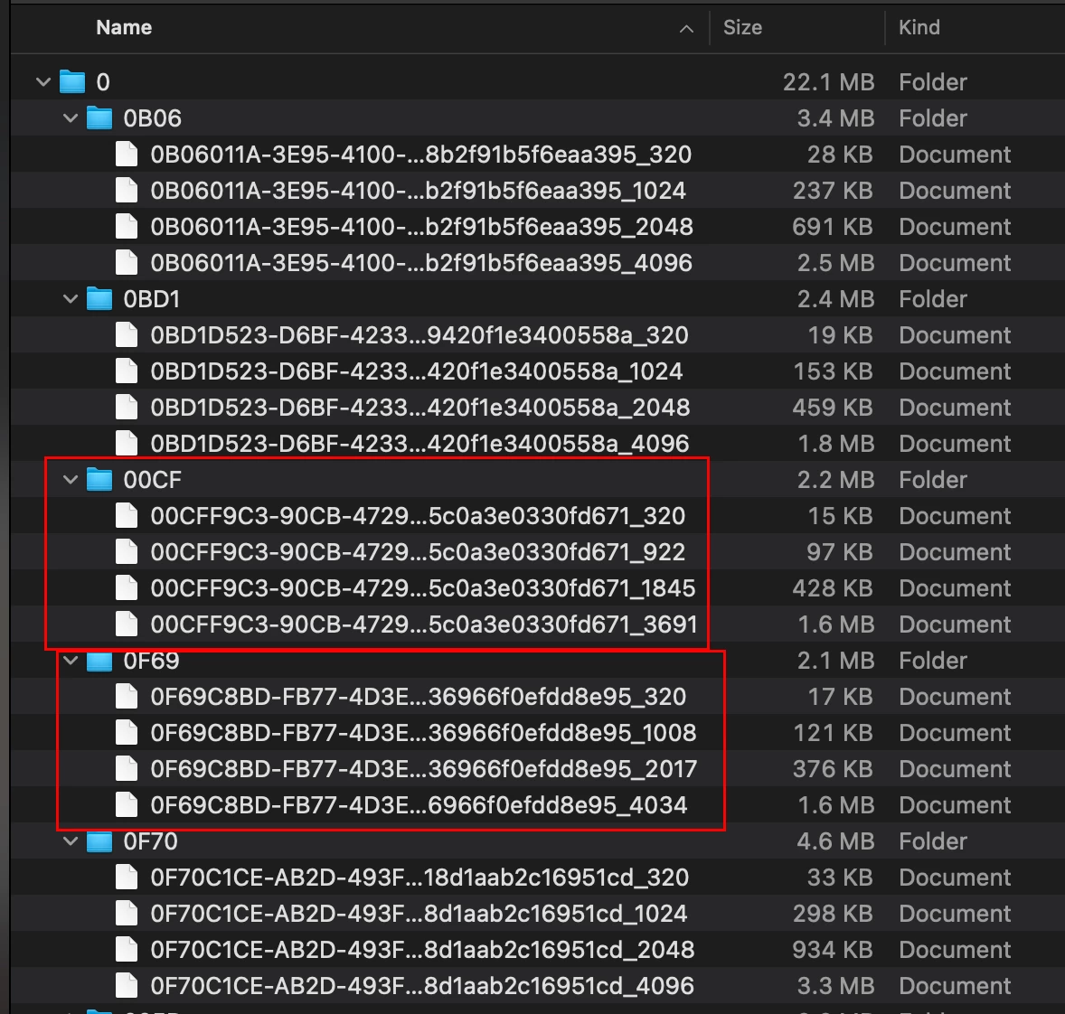Select file name 0F69C8BD ending in _4034
This screenshot has width=1065, height=1014.
tap(419, 804)
